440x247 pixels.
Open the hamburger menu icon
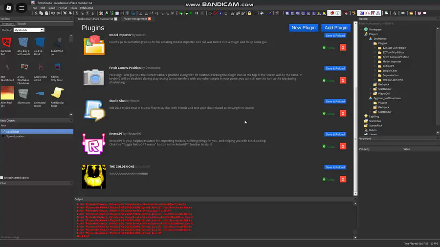point(22,8)
